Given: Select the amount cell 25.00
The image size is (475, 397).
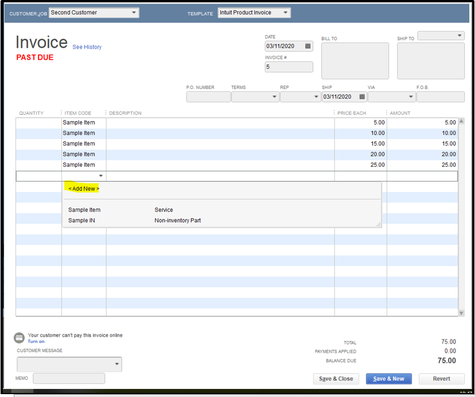Looking at the screenshot, I should (x=422, y=165).
